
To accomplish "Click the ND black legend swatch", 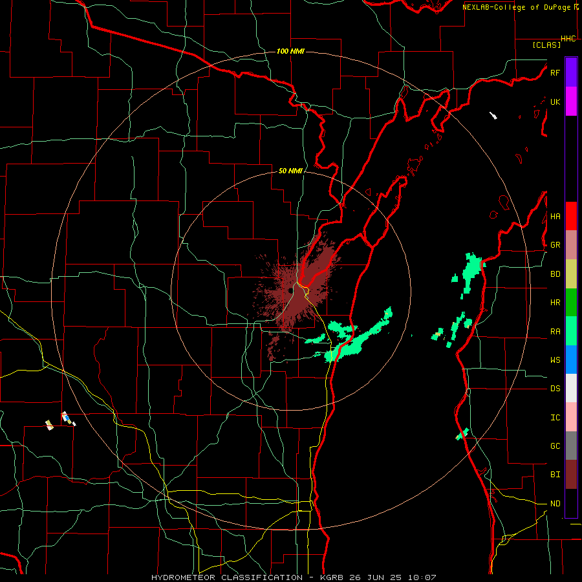I will coord(571,503).
